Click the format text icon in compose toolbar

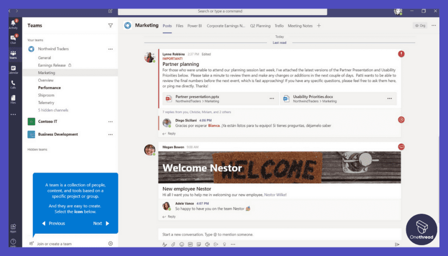(164, 244)
